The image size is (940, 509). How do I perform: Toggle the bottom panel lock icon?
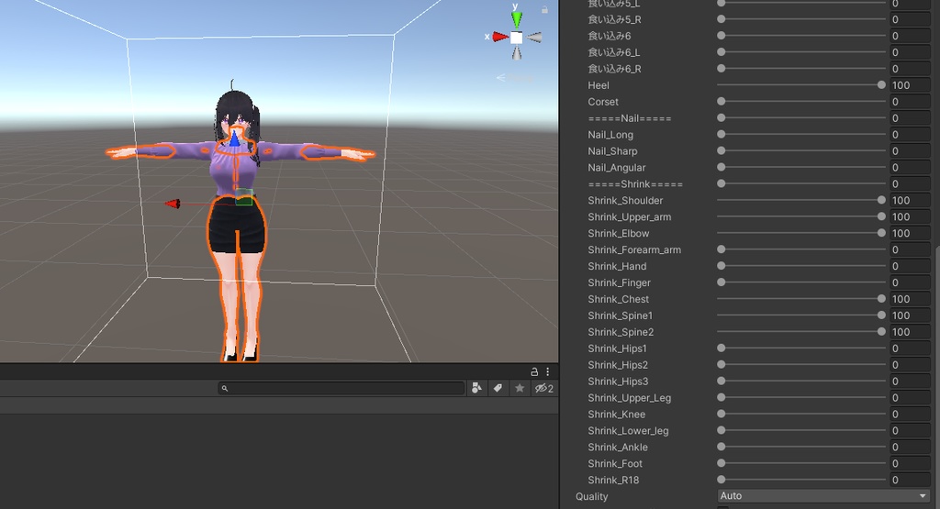(x=534, y=371)
